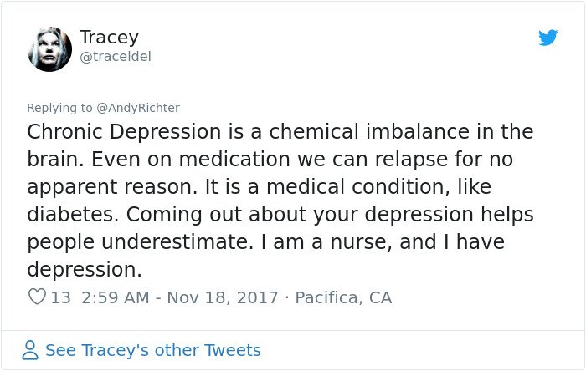See Tracey's other Tweets
The height and width of the screenshot is (371, 586).
coord(153,350)
